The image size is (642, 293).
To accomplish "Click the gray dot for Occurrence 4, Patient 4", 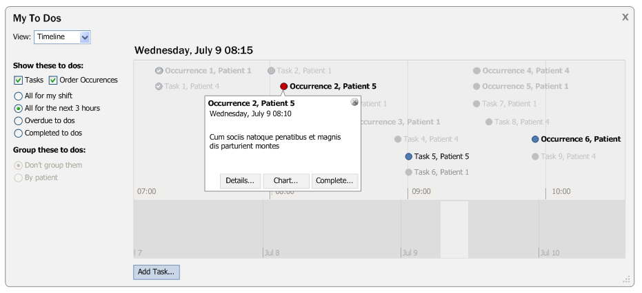I will pos(477,71).
